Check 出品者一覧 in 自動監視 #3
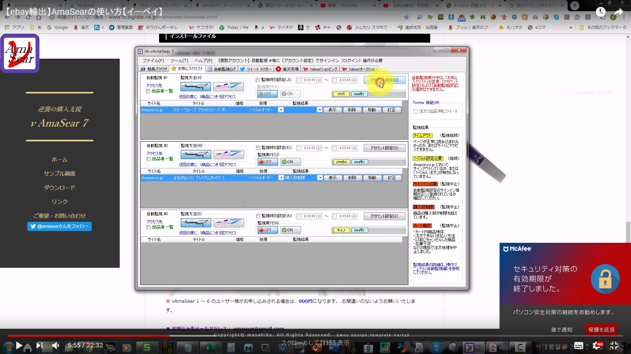 (x=149, y=227)
